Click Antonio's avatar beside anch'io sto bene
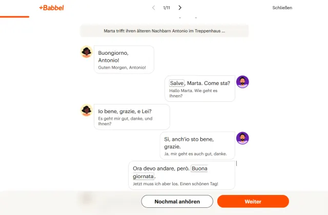 [x=242, y=138]
